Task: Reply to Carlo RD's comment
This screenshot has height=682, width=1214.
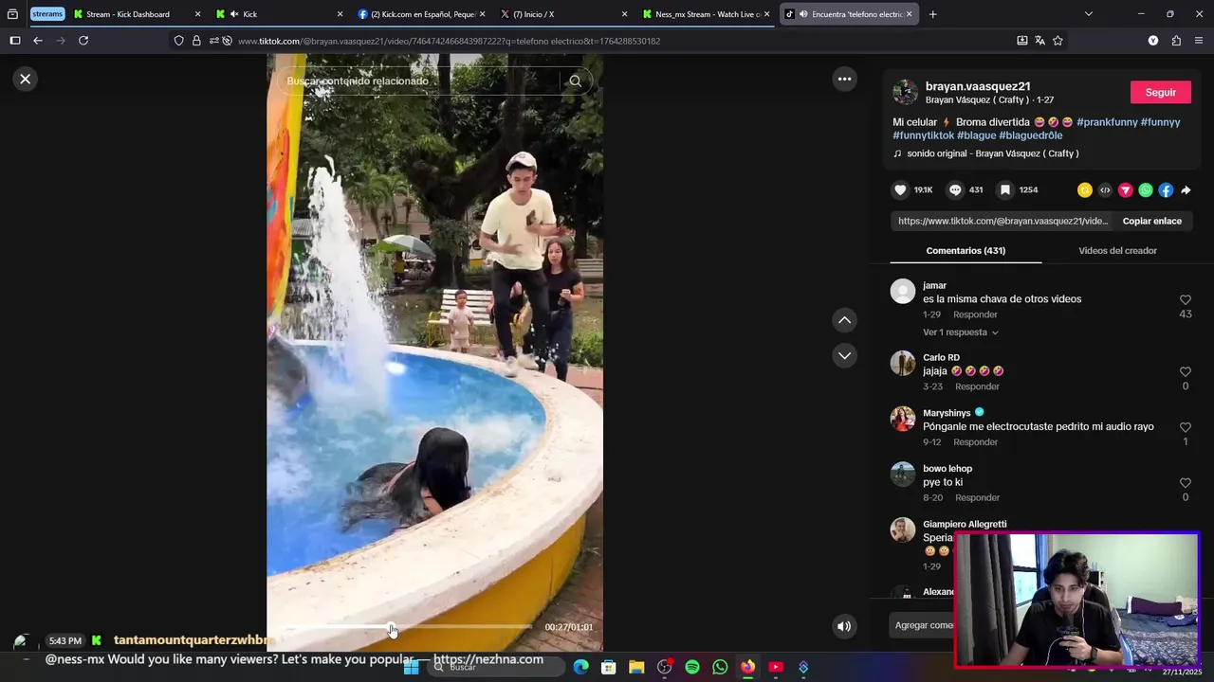Action: coord(977,386)
